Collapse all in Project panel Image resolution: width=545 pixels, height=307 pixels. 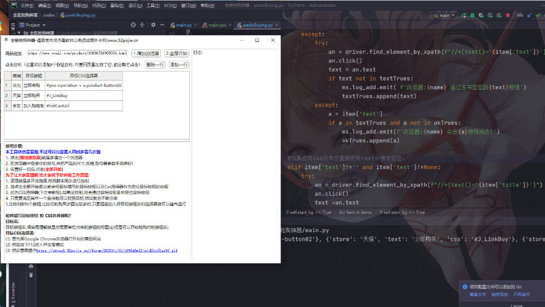click(142, 25)
